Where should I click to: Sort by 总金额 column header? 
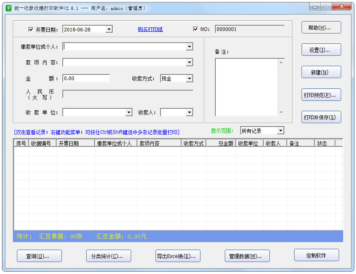click(x=221, y=143)
